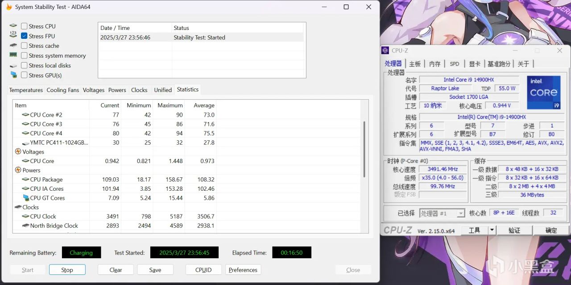Switch to the Powers tab
The width and height of the screenshot is (571, 285).
[x=117, y=90]
